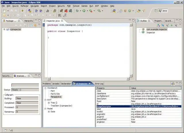
Task: Toggle Hide Fields icon in Outline view
Action: point(163,25)
